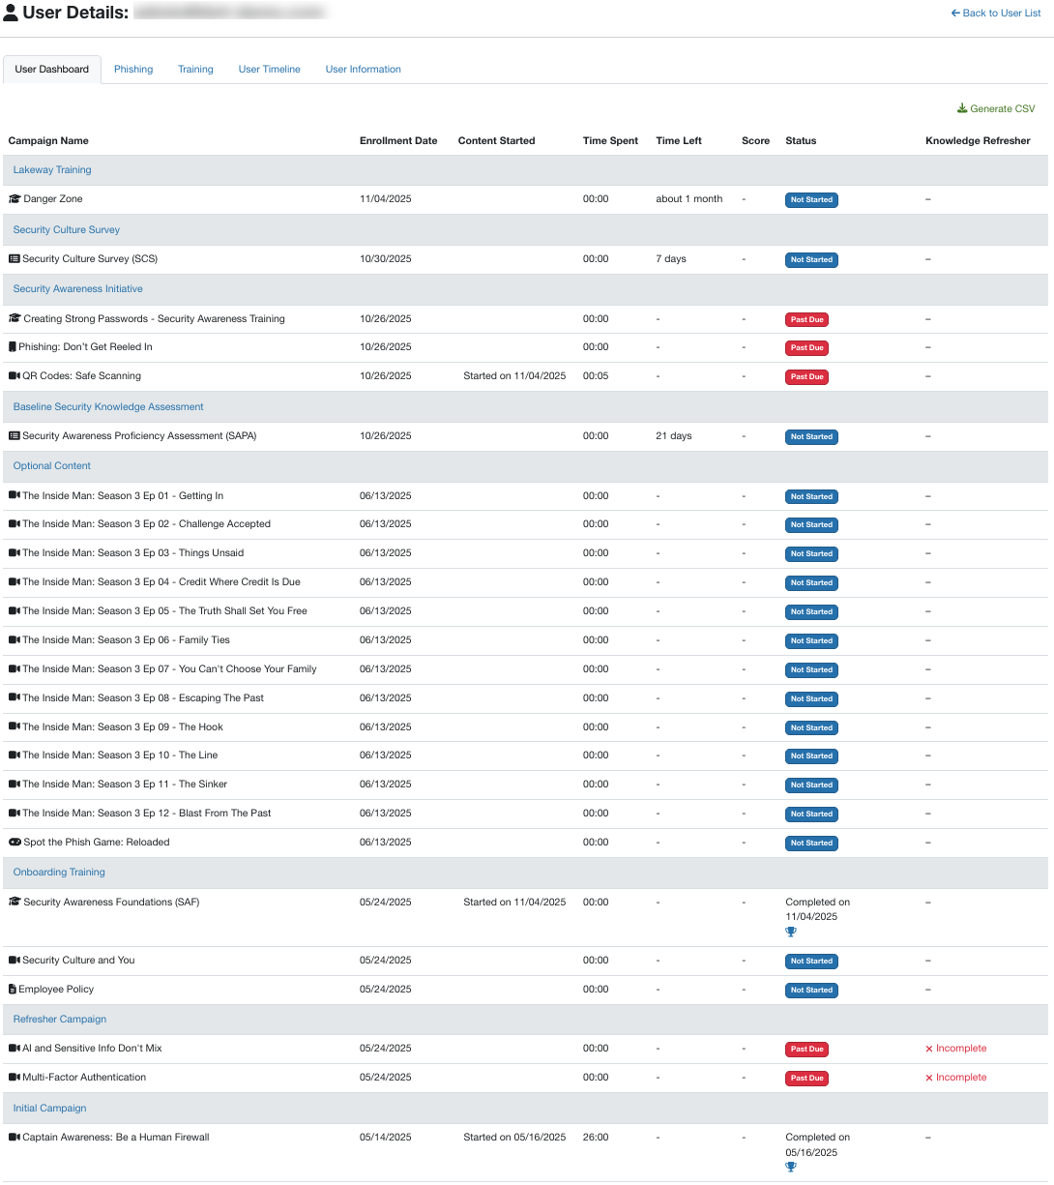Viewport: 1054px width, 1185px height.
Task: Click the download icon next to Generate CSV
Action: pos(962,108)
